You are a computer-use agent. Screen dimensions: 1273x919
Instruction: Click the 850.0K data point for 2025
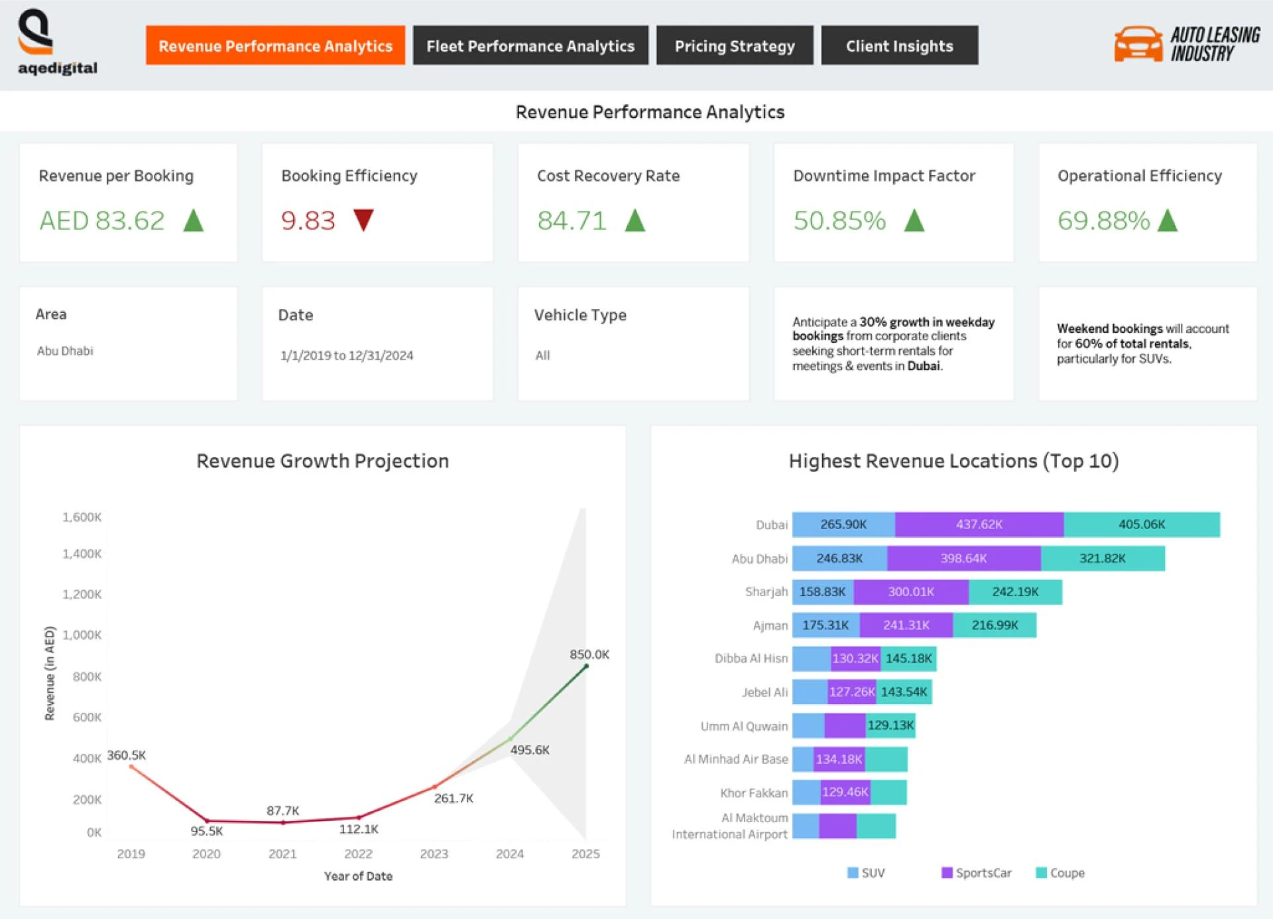tap(586, 666)
